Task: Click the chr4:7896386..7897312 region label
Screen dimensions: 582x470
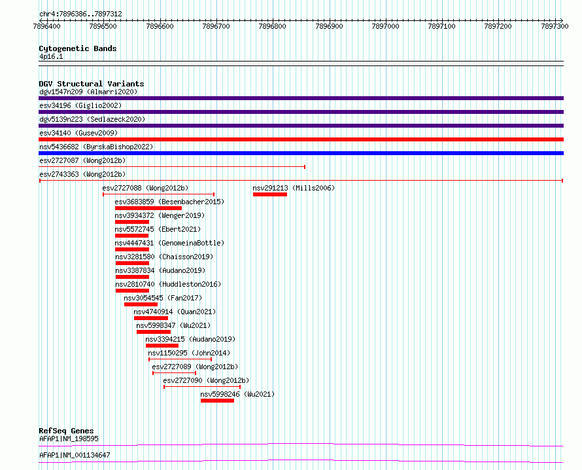Action: (x=80, y=14)
